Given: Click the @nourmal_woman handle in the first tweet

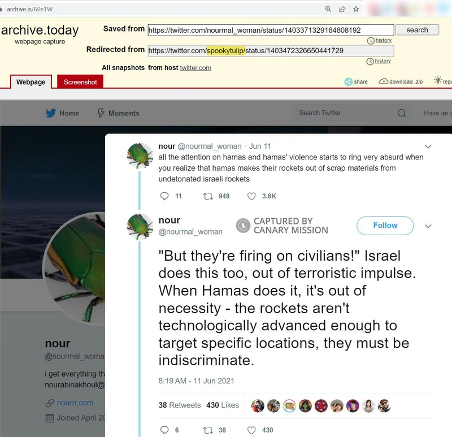Looking at the screenshot, I should pos(210,146).
